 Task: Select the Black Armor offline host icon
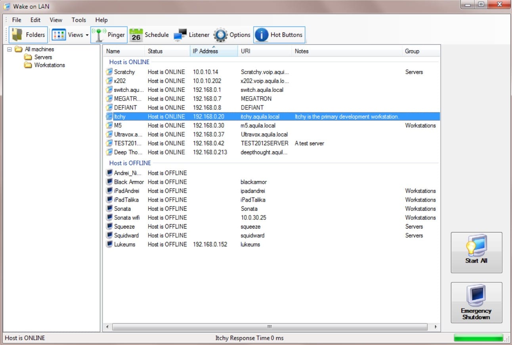[x=109, y=182]
